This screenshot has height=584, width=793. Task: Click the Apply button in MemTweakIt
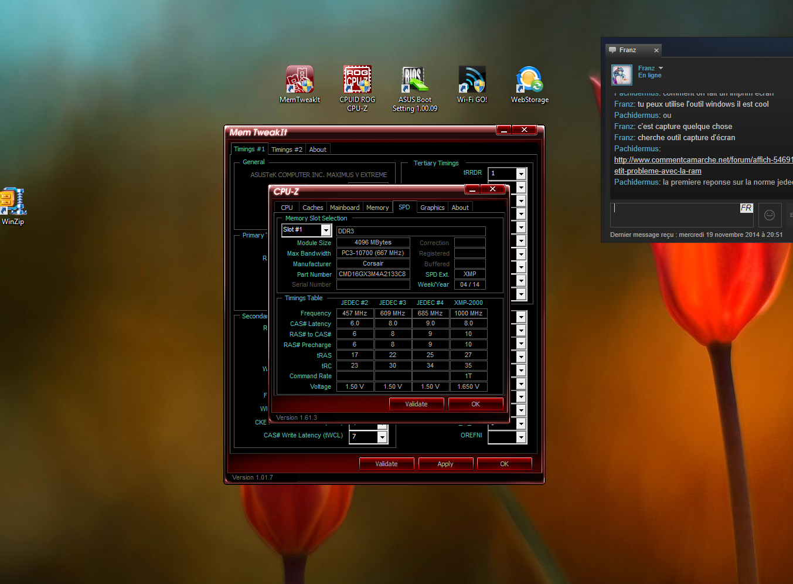click(x=445, y=464)
